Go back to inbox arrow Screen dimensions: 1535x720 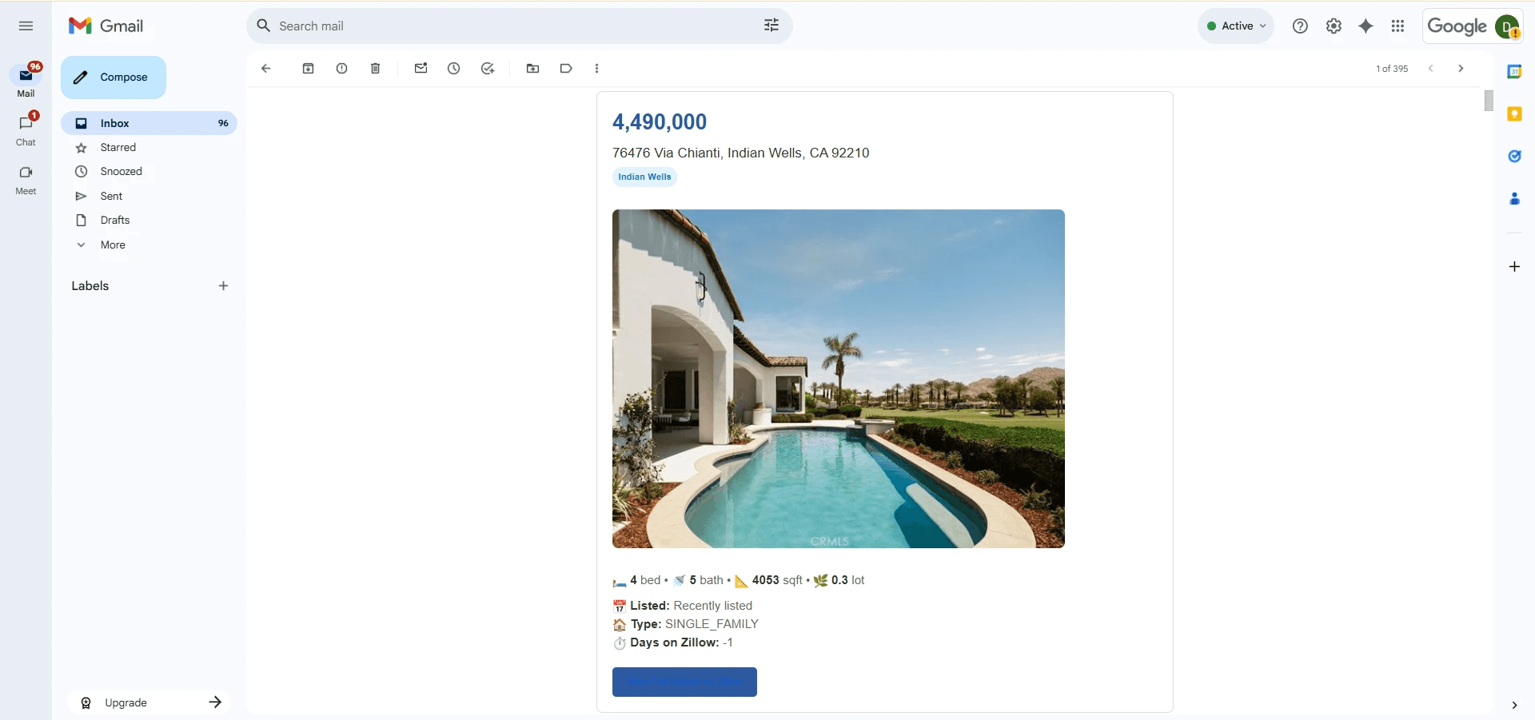coord(266,69)
